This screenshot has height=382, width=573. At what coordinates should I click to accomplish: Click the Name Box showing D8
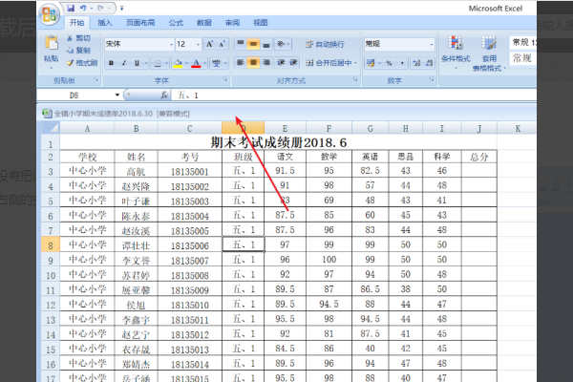click(x=76, y=95)
